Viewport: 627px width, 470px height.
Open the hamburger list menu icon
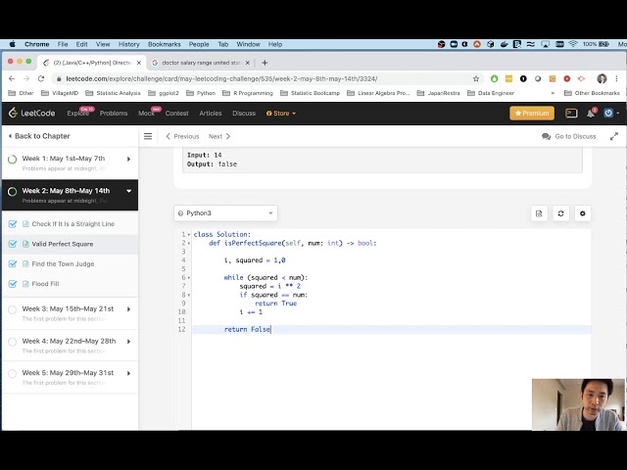[x=148, y=136]
